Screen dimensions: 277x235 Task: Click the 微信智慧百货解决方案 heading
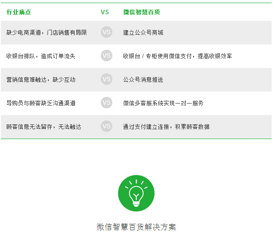coord(136,227)
